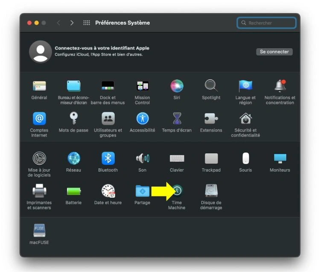
Task: Go forward with the right chevron
Action: [72, 23]
